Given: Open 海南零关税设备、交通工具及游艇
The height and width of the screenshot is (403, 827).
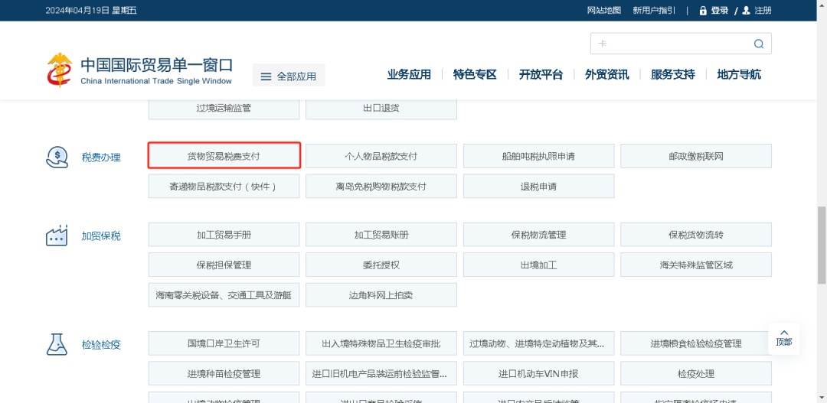Looking at the screenshot, I should [x=224, y=295].
